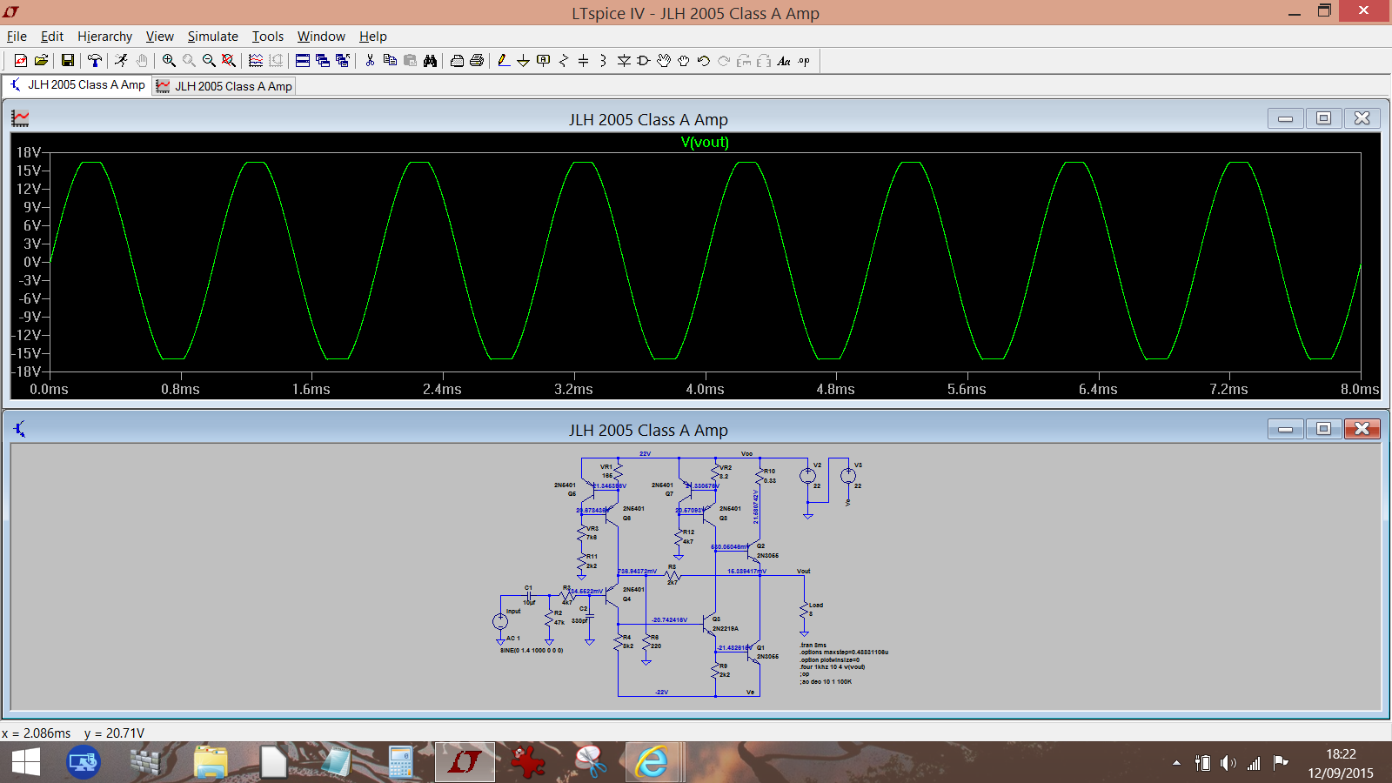Place an inductor with the inductor icon
This screenshot has width=1392, height=783.
click(x=603, y=60)
